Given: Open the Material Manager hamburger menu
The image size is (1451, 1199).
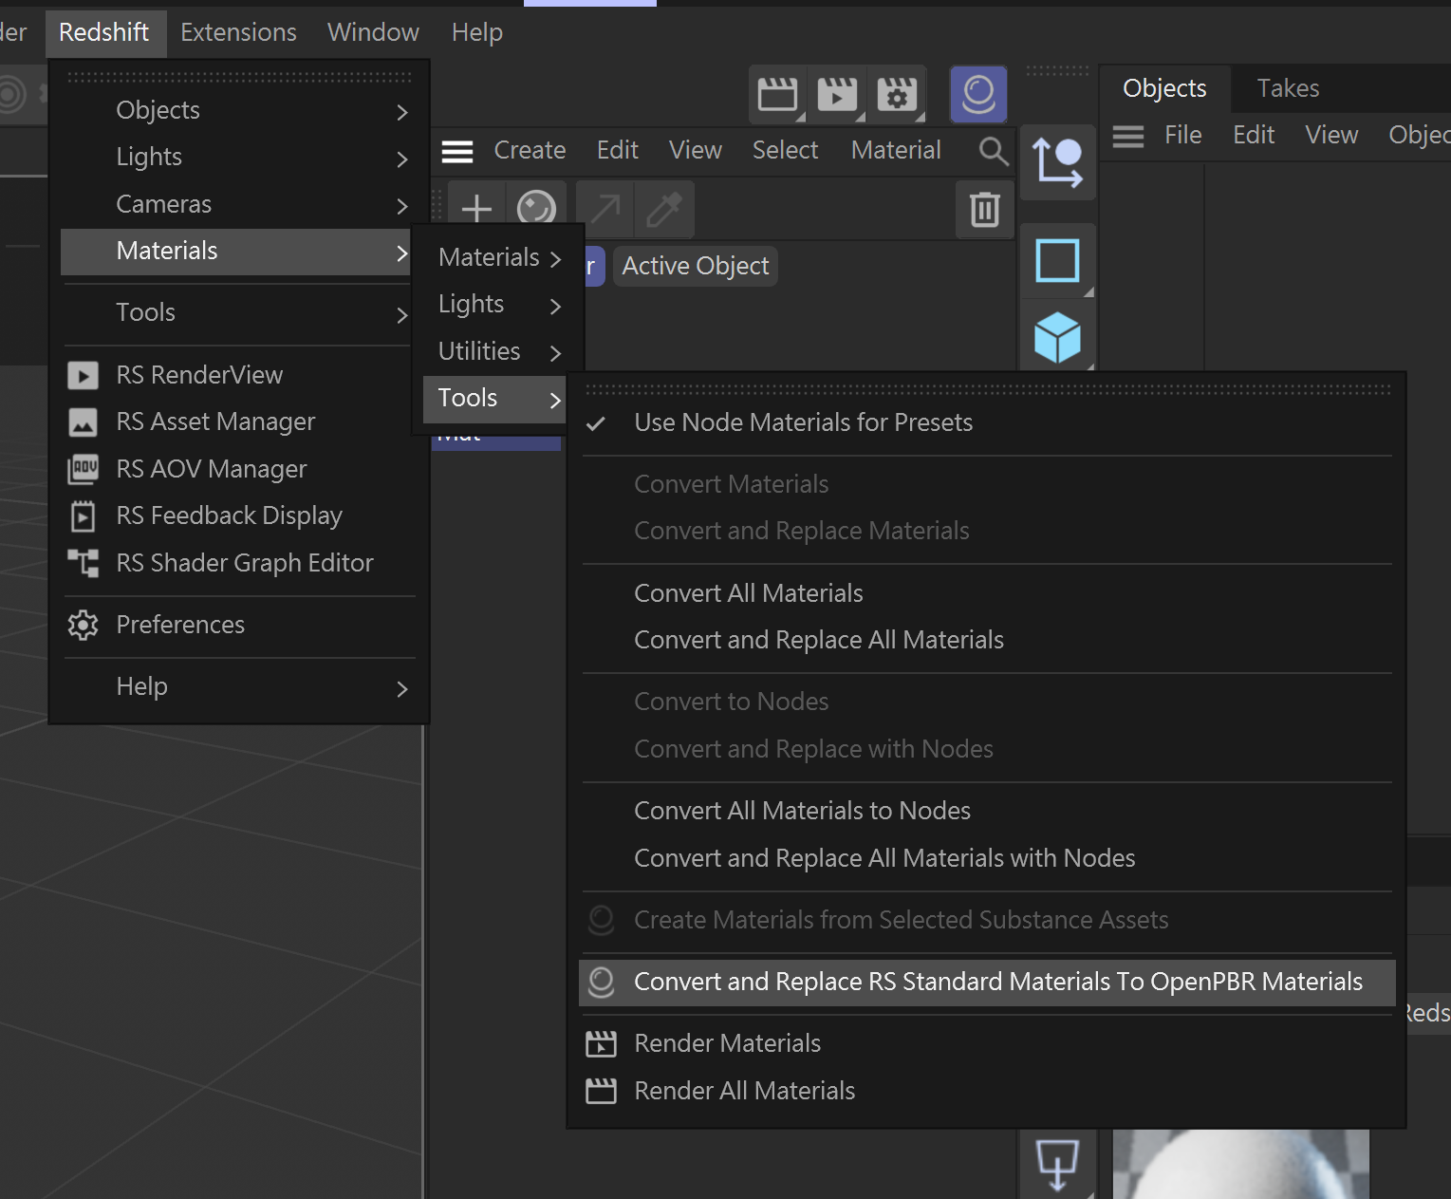Looking at the screenshot, I should (457, 151).
